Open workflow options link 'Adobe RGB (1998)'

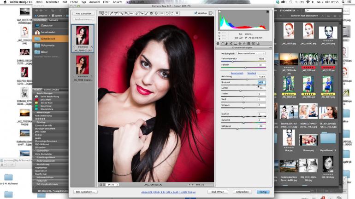[x=168, y=192]
